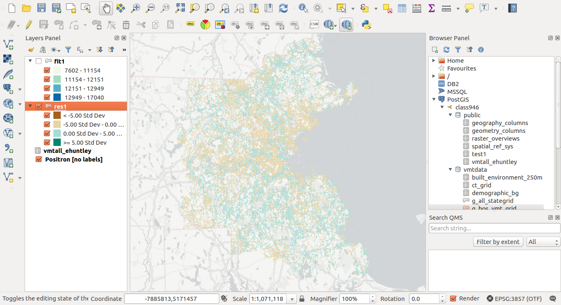
Task: Refresh the map canvas
Action: pos(283,8)
